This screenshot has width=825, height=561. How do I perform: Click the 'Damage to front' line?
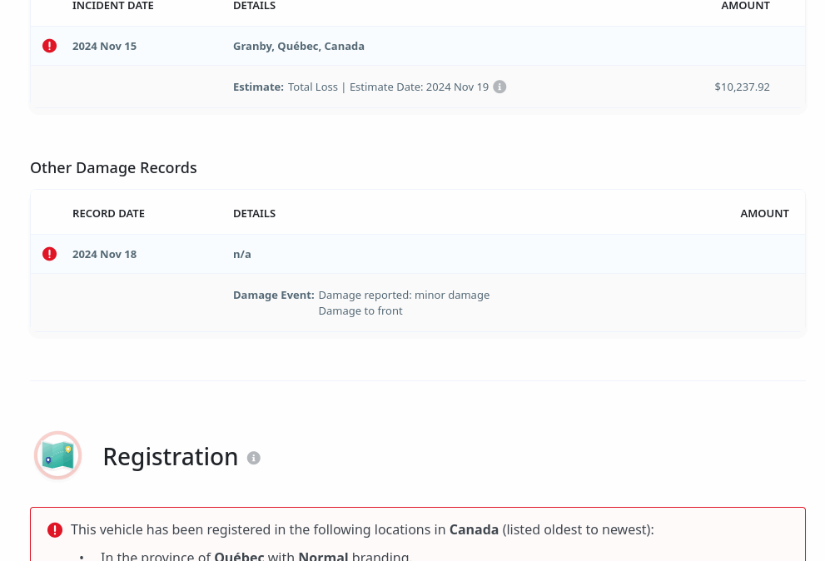pyautogui.click(x=360, y=311)
